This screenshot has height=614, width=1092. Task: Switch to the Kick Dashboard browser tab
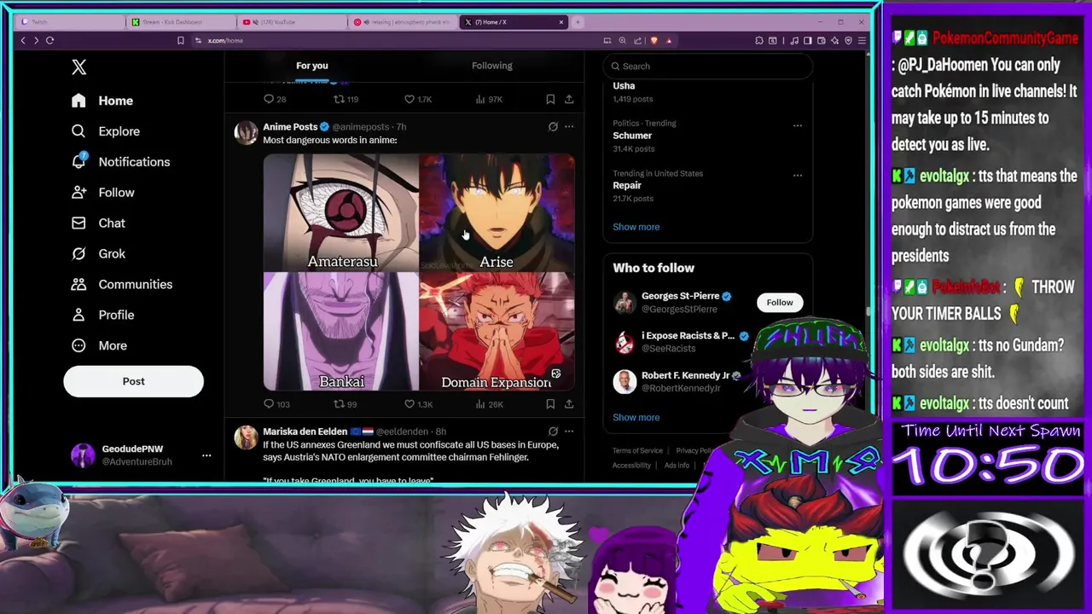[181, 22]
